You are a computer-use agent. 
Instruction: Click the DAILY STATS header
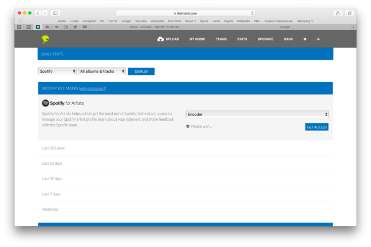(185, 54)
